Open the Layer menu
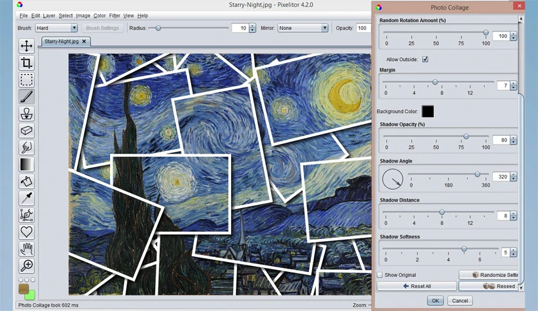The height and width of the screenshot is (311, 538). (x=49, y=15)
